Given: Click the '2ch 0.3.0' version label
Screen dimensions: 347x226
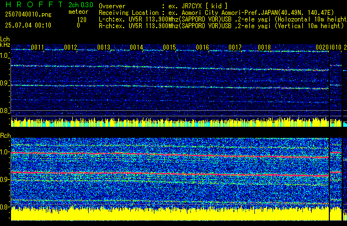Looking at the screenshot, I should coord(81,5).
